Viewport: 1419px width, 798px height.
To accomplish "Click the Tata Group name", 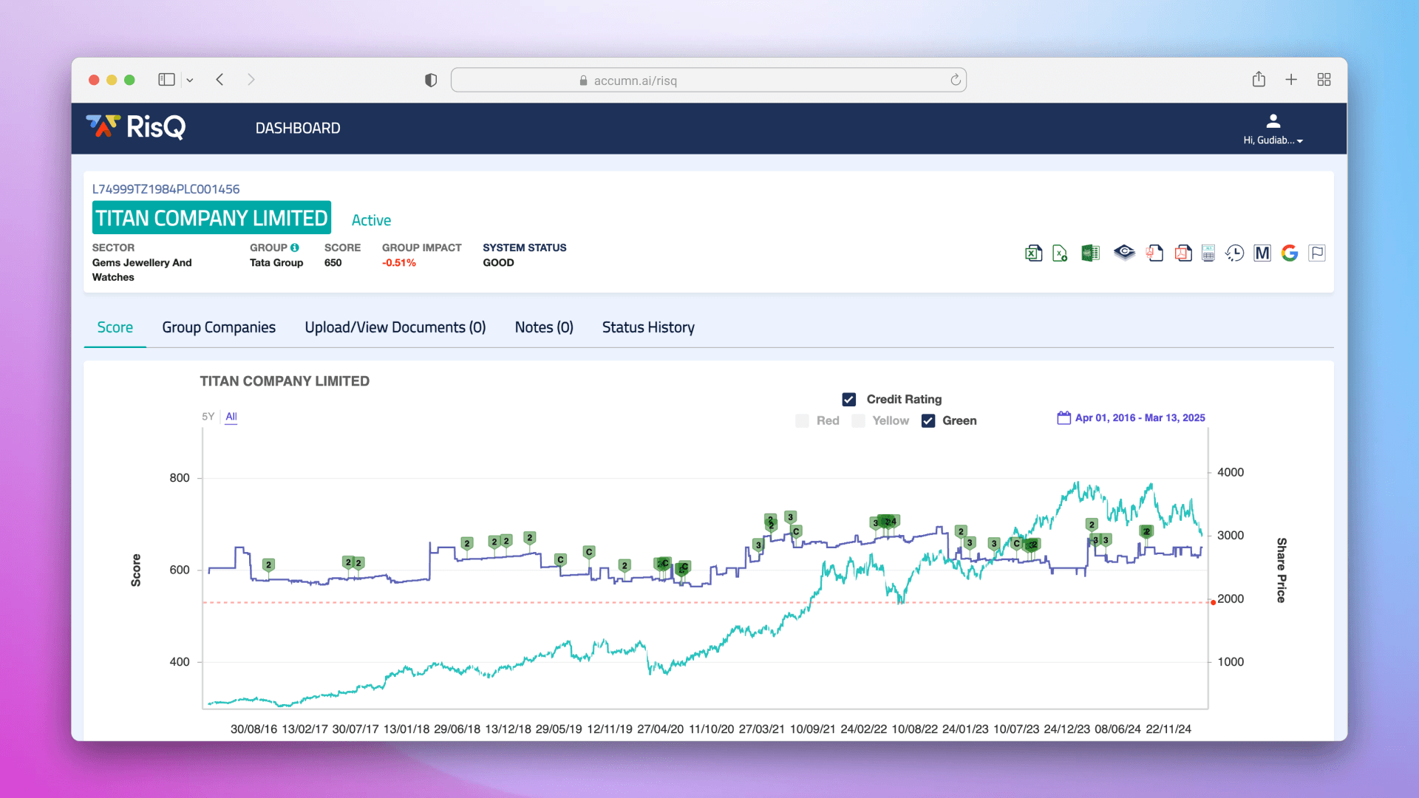I will point(276,262).
